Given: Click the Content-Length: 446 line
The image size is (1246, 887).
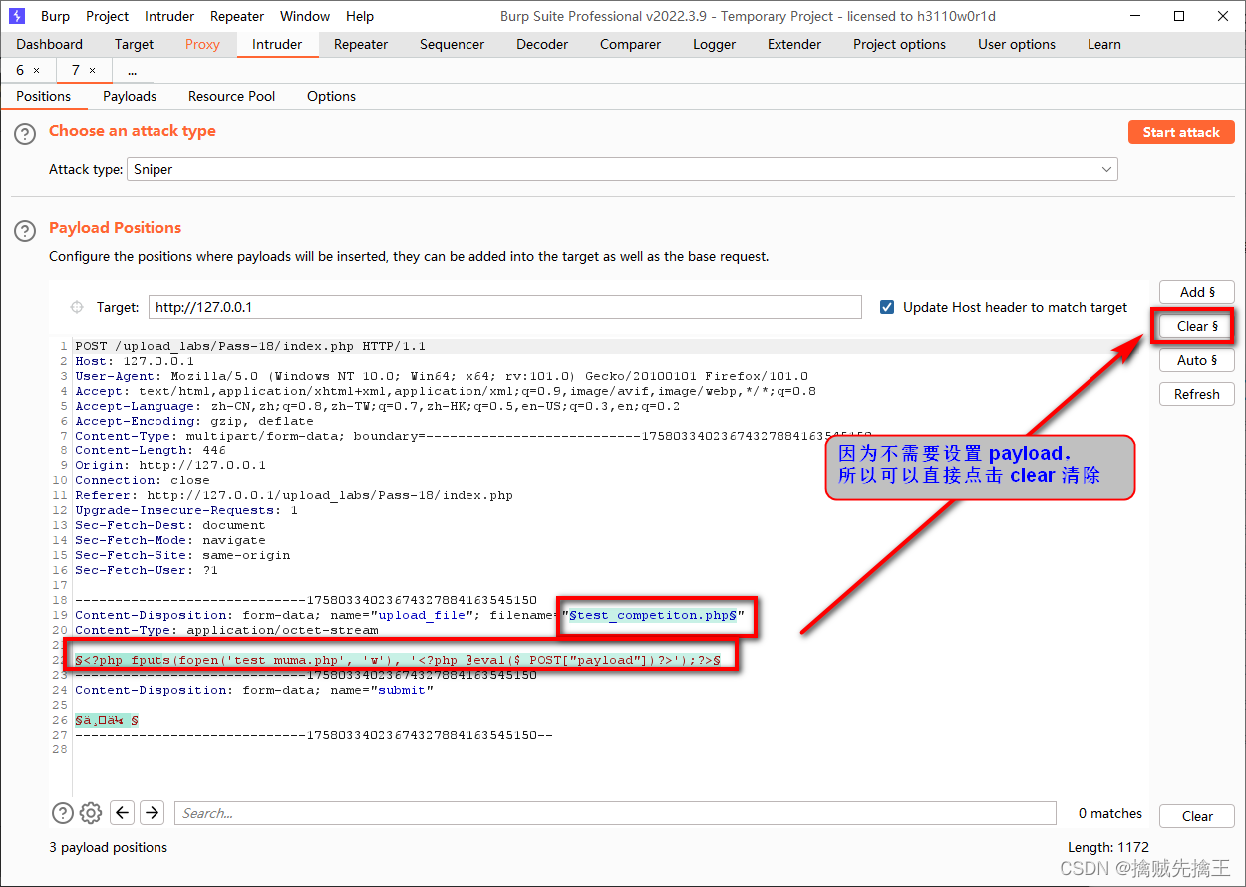Looking at the screenshot, I should (x=151, y=450).
